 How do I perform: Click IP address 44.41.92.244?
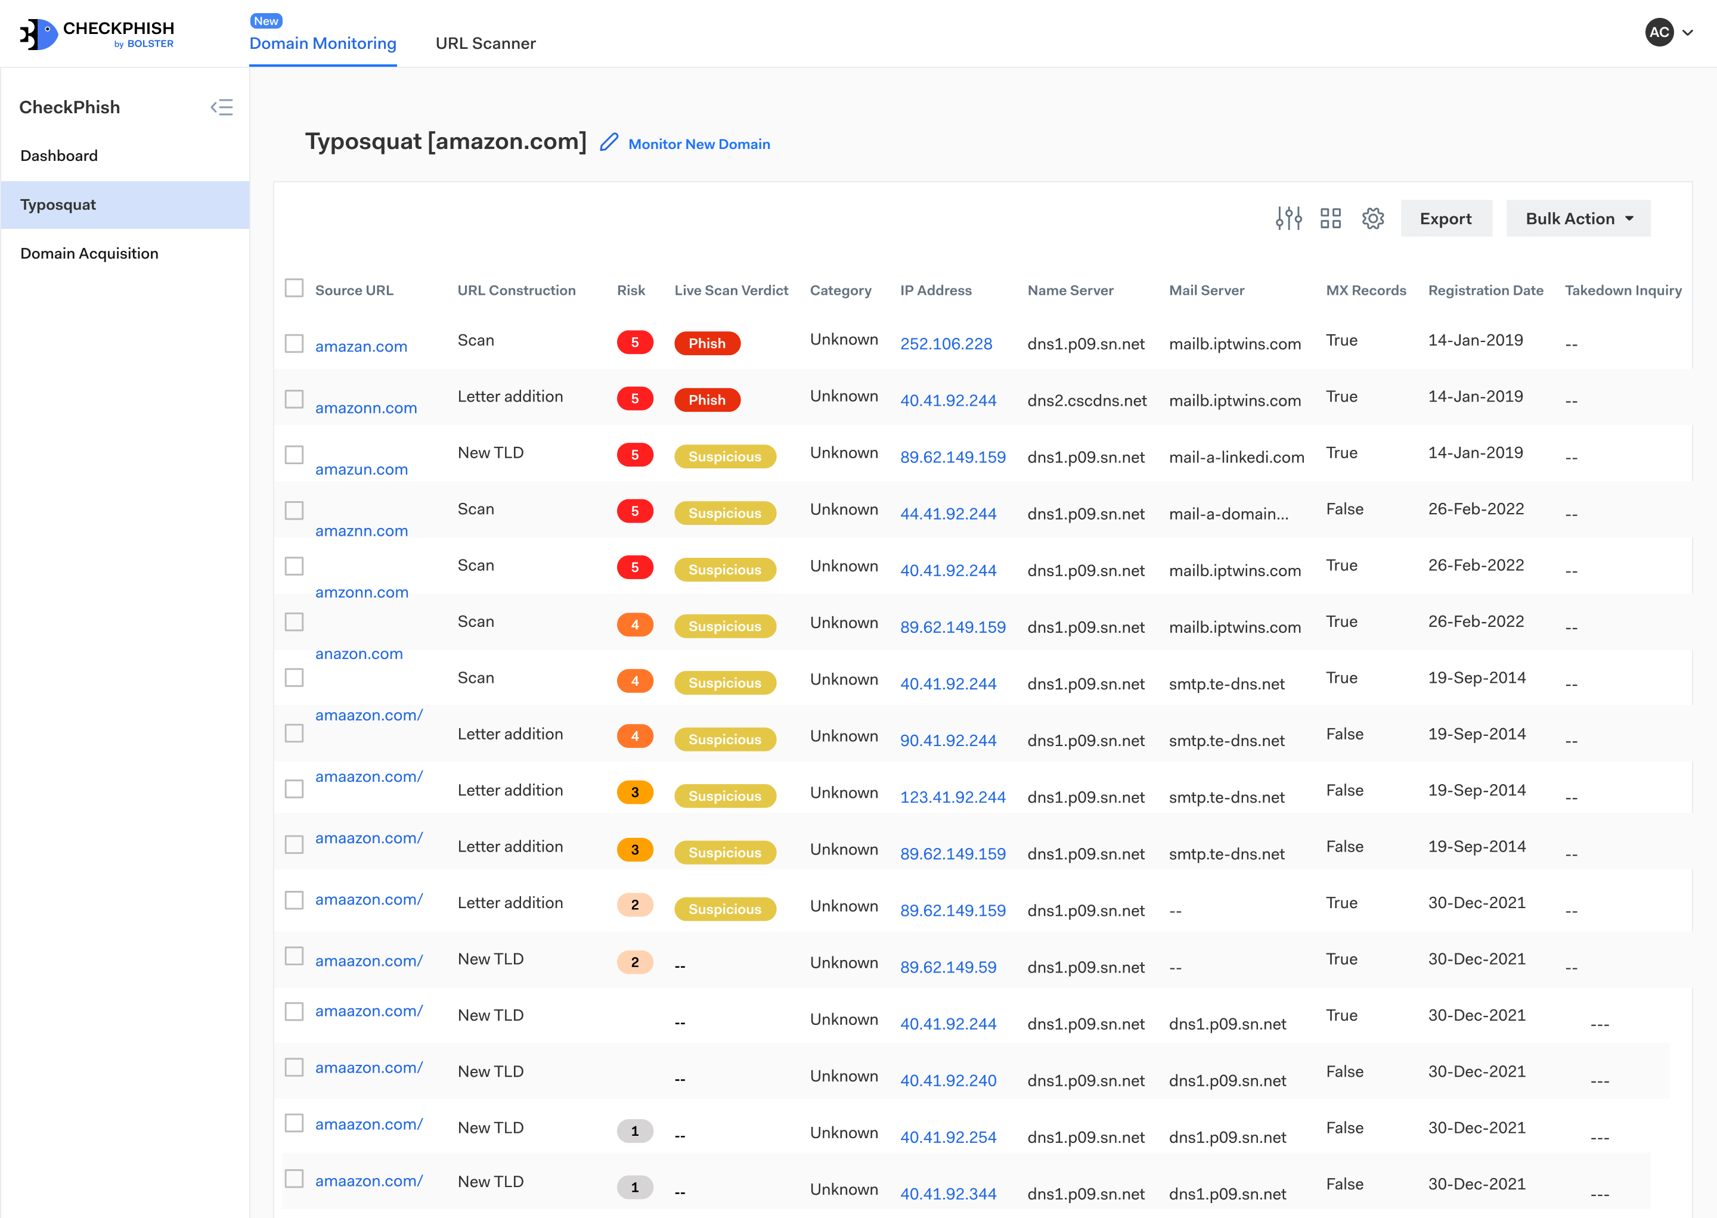pyautogui.click(x=949, y=514)
